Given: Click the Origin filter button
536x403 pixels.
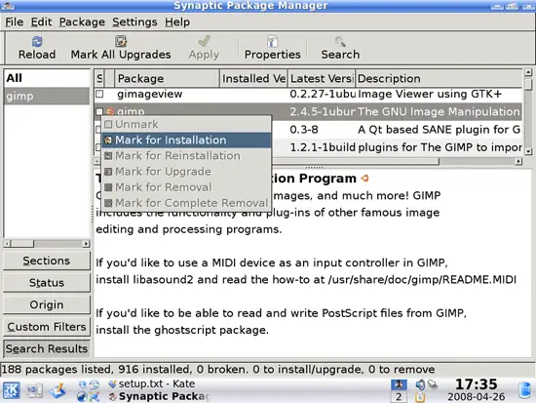Looking at the screenshot, I should 47,304.
